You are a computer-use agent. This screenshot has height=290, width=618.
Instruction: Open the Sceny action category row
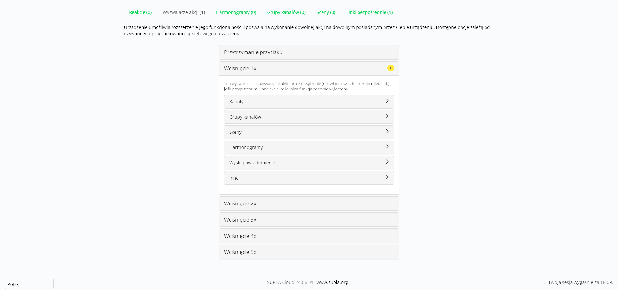(309, 132)
